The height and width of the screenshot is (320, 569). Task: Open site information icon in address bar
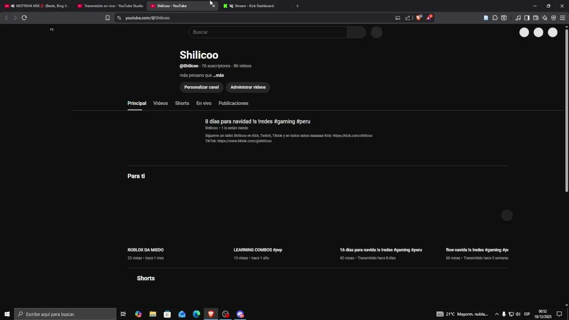119,18
